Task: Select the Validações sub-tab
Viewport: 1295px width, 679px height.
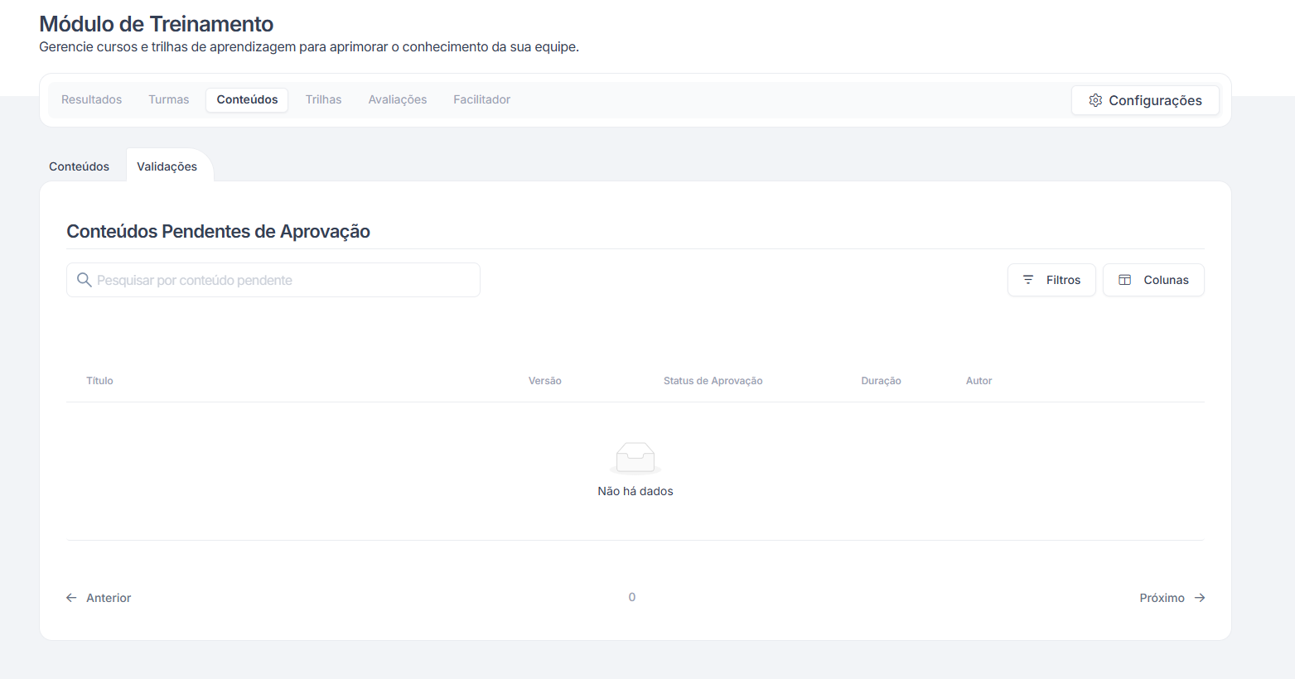Action: [x=167, y=166]
